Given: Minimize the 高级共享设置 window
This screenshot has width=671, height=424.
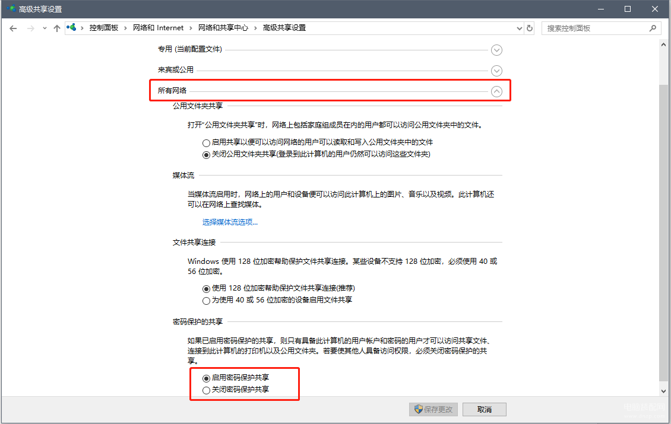Looking at the screenshot, I should (x=601, y=9).
